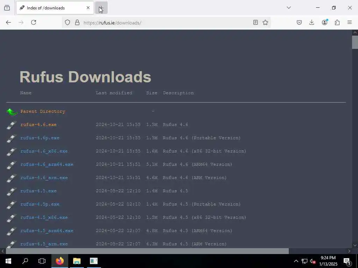358x268 pixels.
Task: Click USB icon beside rufus-4.6.exe
Action: [x=12, y=125]
